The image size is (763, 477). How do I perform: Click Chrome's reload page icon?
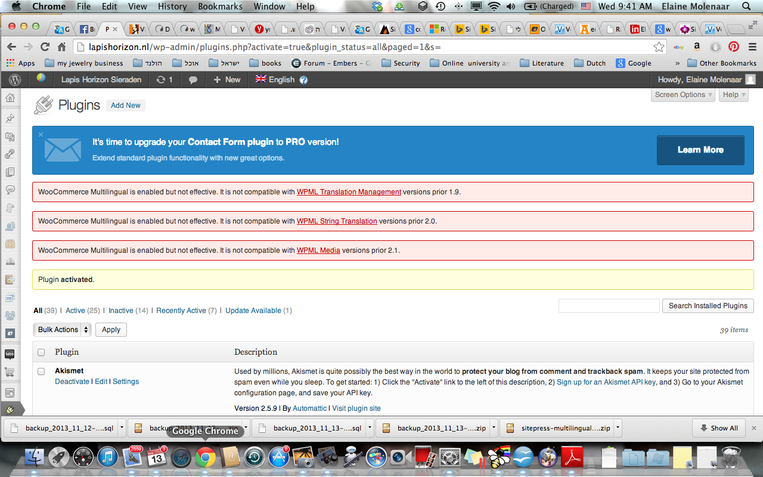point(45,47)
